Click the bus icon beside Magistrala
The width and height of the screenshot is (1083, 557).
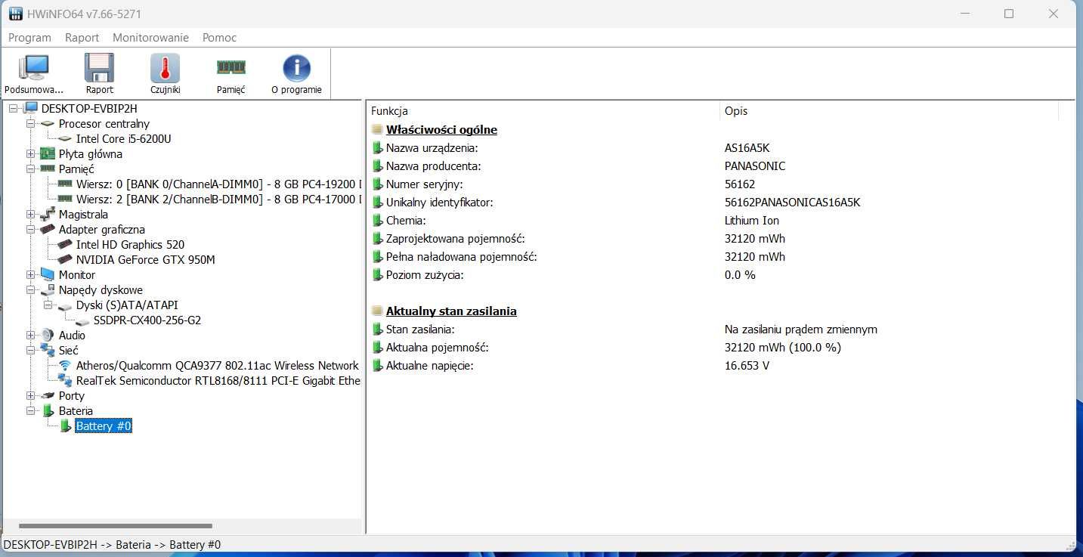click(x=48, y=215)
